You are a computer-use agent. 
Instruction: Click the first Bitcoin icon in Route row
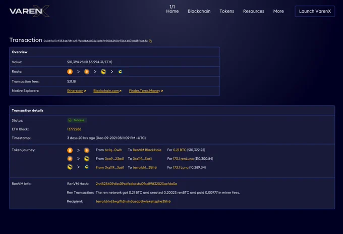tap(70, 72)
